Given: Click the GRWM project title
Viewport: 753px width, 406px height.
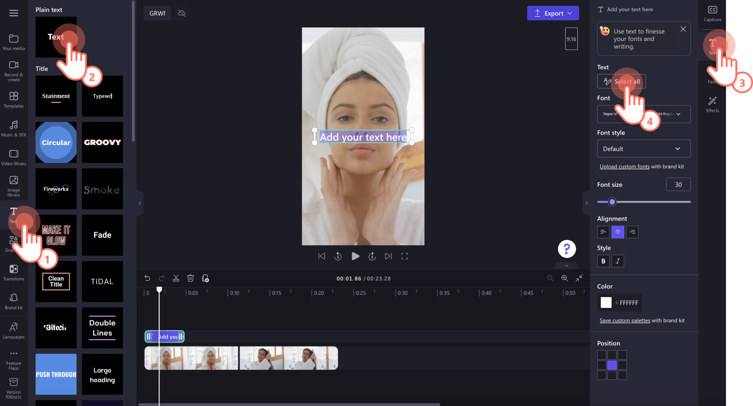Looking at the screenshot, I should click(157, 13).
